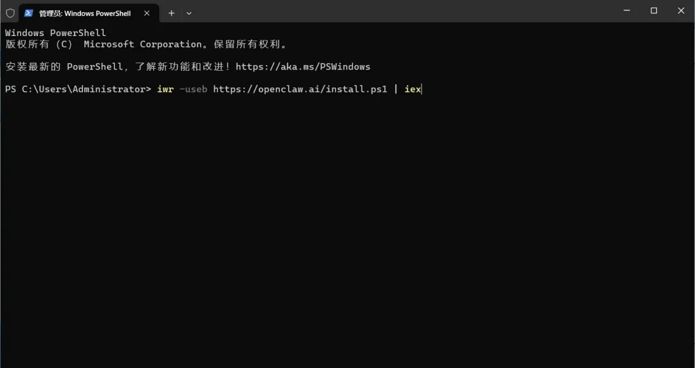Image resolution: width=695 pixels, height=368 pixels.
Task: Click the iwr command text
Action: tap(165, 89)
